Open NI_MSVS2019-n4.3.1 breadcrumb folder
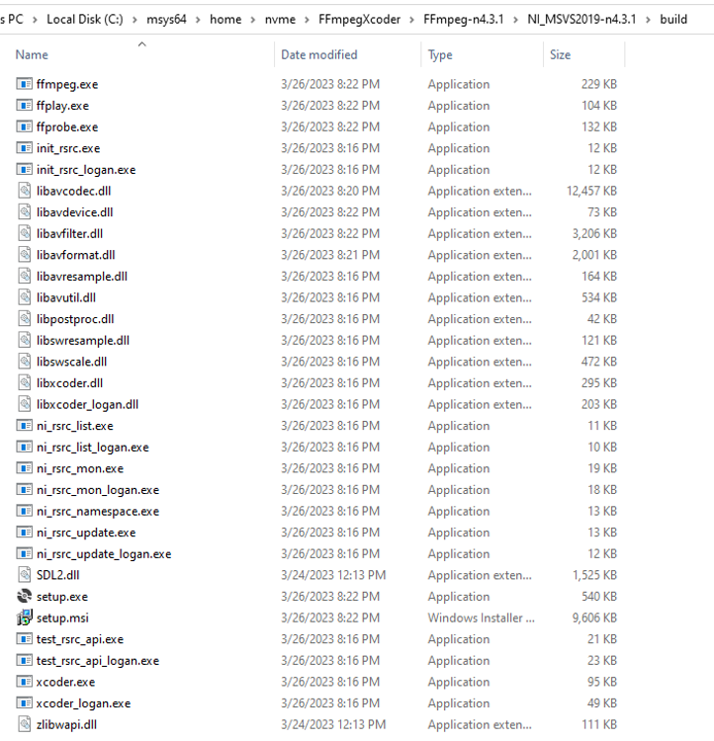 tap(581, 20)
